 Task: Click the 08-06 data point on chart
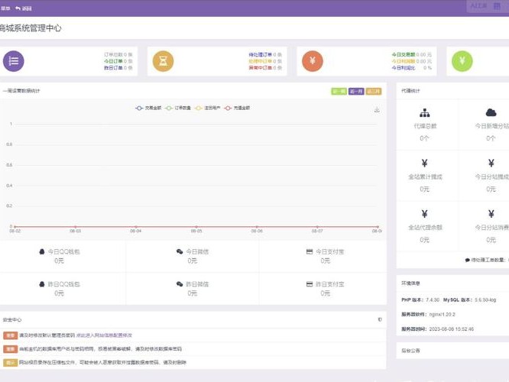click(x=257, y=227)
